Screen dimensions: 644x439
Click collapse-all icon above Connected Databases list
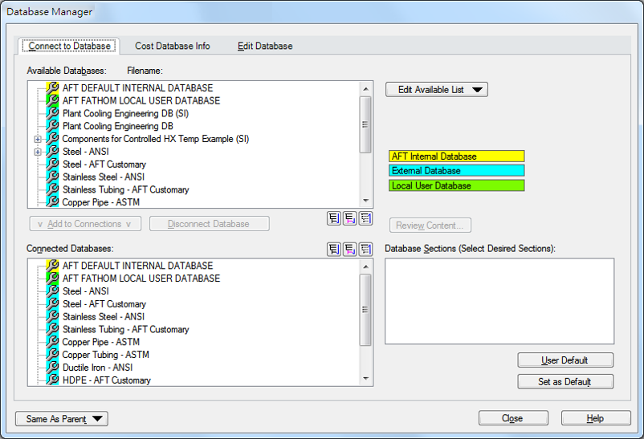click(x=365, y=249)
